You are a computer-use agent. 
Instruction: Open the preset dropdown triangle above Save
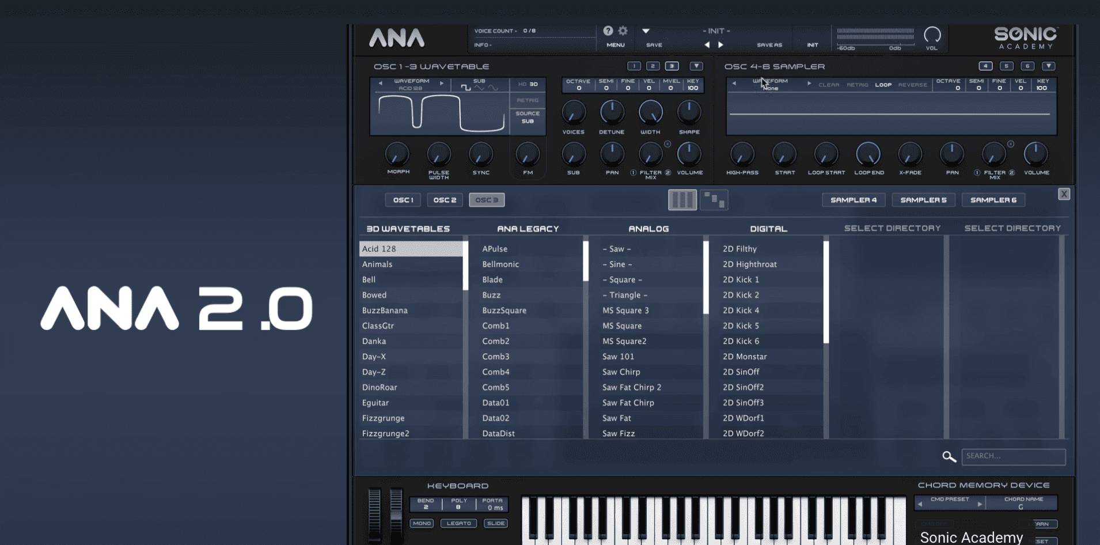point(646,31)
